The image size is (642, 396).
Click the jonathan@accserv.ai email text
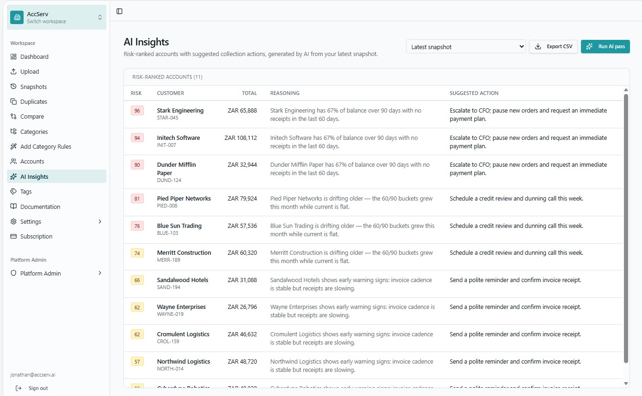point(33,375)
